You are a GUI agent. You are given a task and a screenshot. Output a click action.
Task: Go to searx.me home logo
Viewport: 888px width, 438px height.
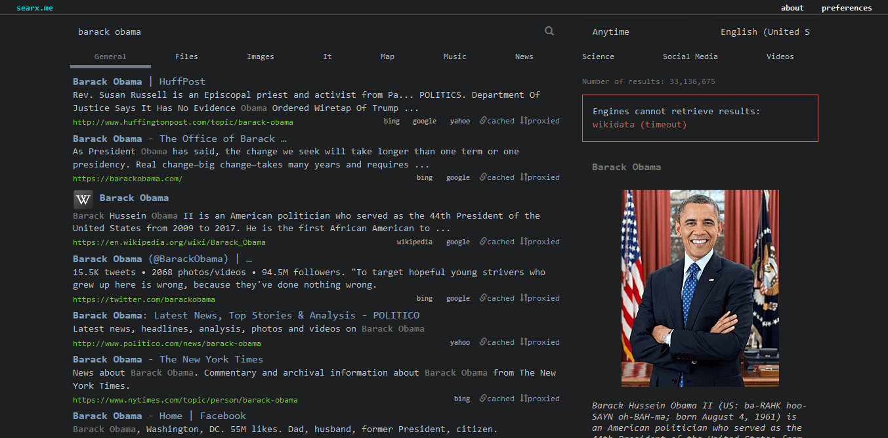[35, 8]
